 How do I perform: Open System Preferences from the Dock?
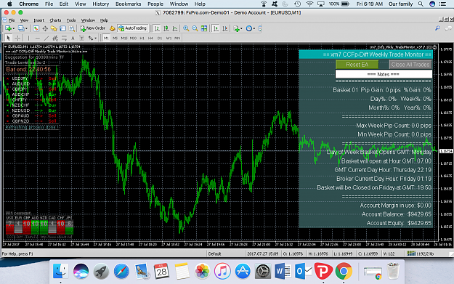click(263, 271)
